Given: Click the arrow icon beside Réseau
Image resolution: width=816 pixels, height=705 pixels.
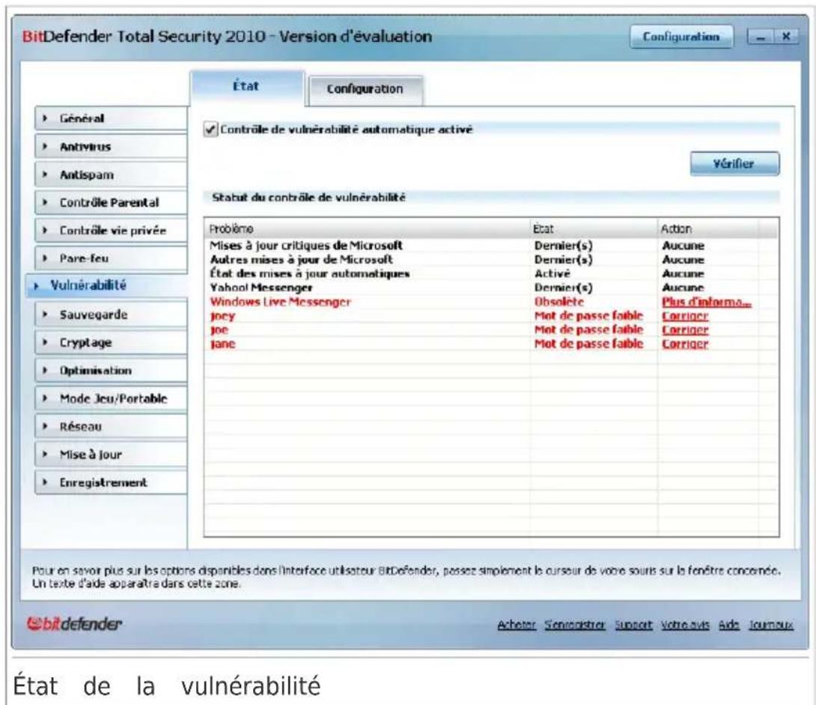Looking at the screenshot, I should (x=45, y=427).
